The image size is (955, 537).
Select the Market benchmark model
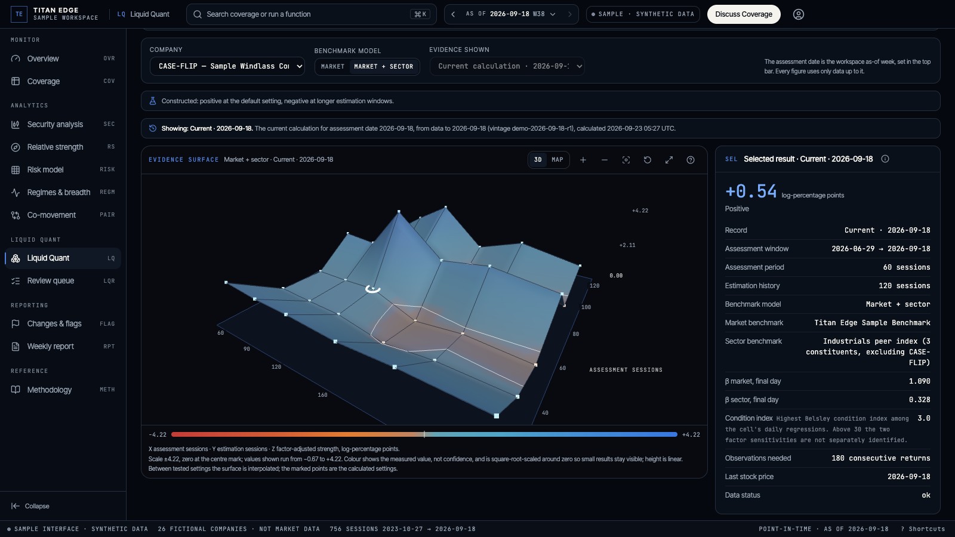[332, 67]
